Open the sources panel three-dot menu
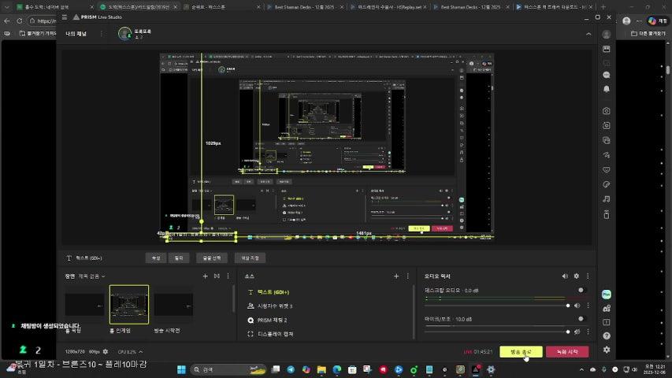This screenshot has height=378, width=672. coord(408,276)
